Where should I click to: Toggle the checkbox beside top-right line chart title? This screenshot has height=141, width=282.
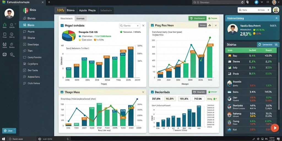152,25
